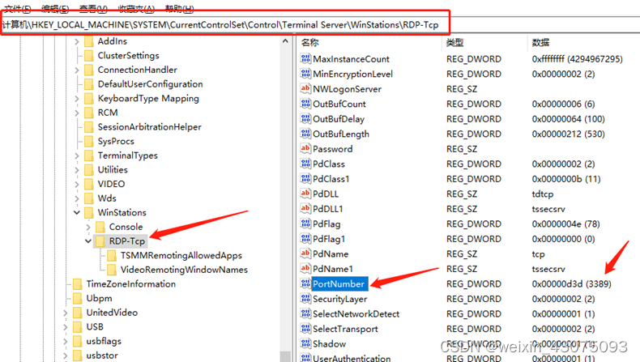640x362 pixels.
Task: Click the MinEncryptionLevel DWORD value icon
Action: pyautogui.click(x=305, y=74)
